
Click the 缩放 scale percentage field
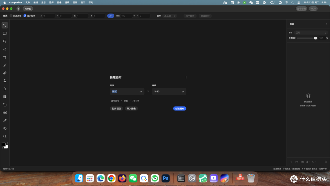127,16
